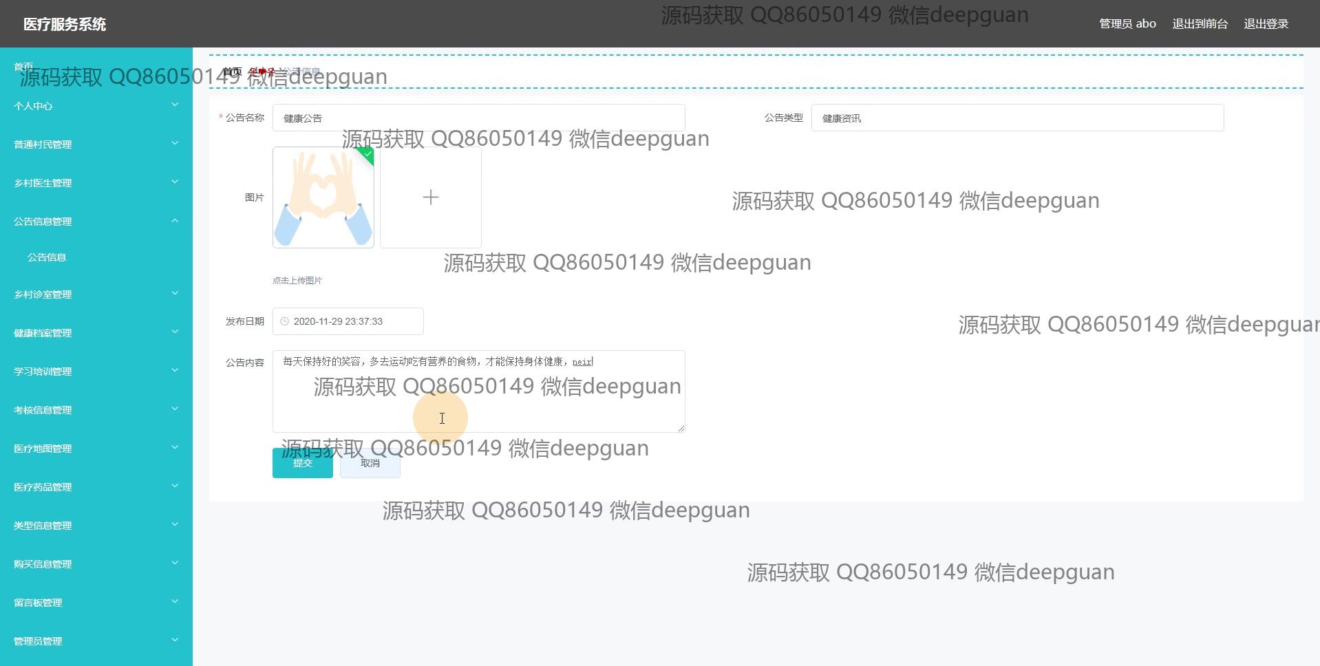Open the 公告信息 submenu item

[96, 257]
